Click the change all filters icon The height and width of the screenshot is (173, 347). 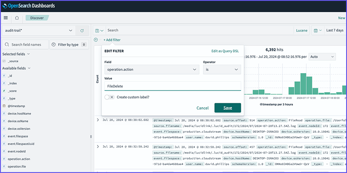[x=95, y=40]
